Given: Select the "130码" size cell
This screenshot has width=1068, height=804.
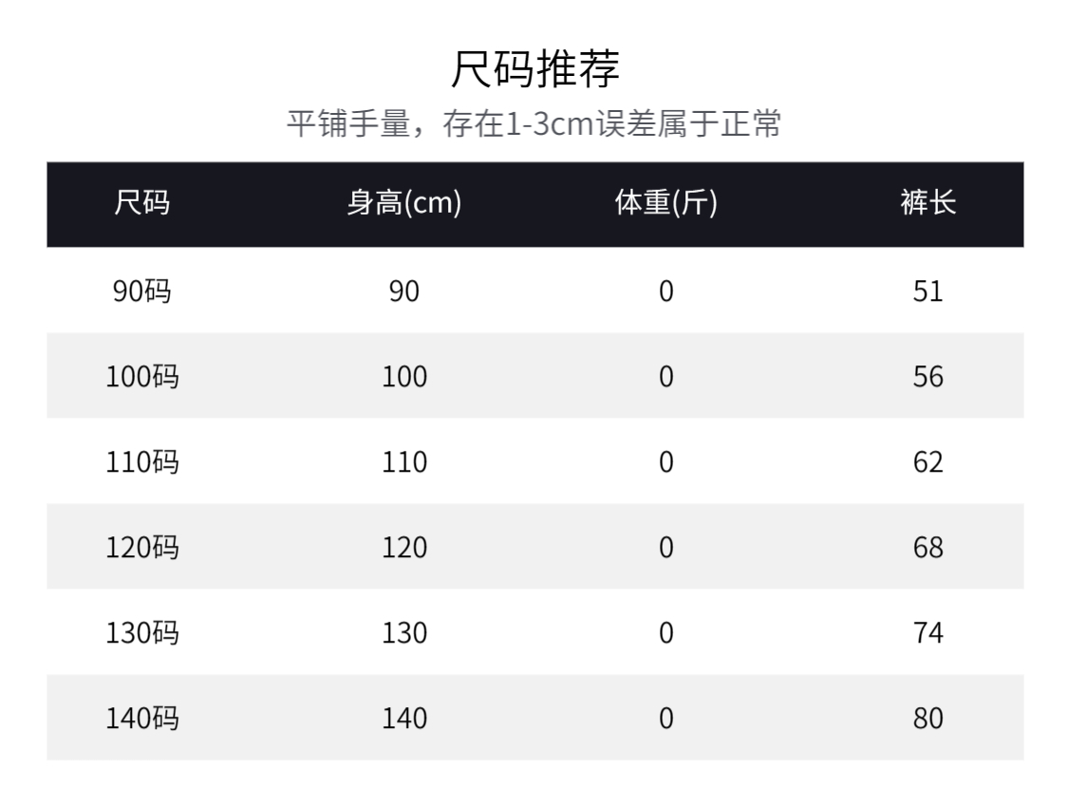Looking at the screenshot, I should tap(142, 632).
